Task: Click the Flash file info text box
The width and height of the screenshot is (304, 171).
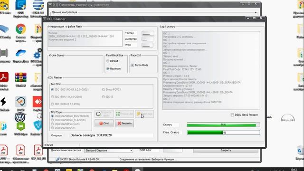Action: 85,38
